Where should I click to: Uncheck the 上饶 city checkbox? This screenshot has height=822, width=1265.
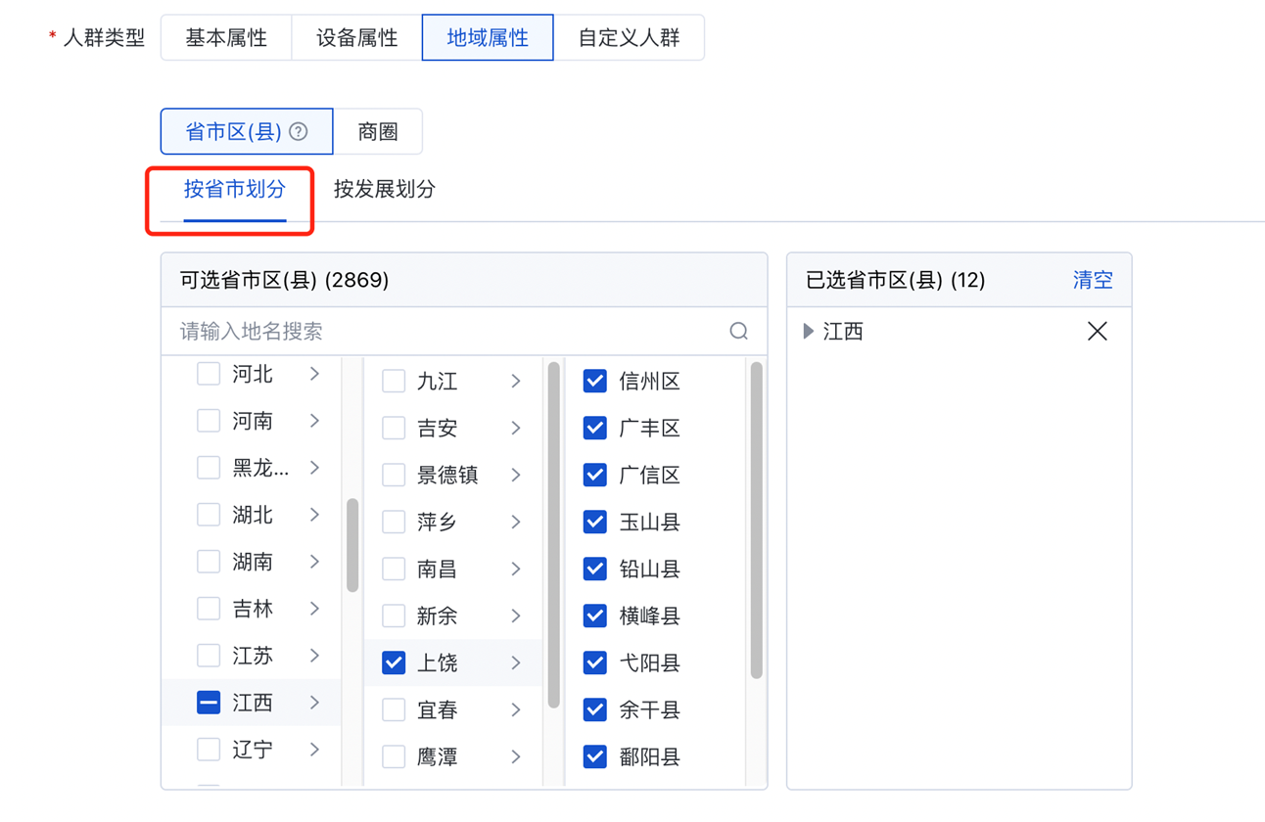(x=394, y=663)
